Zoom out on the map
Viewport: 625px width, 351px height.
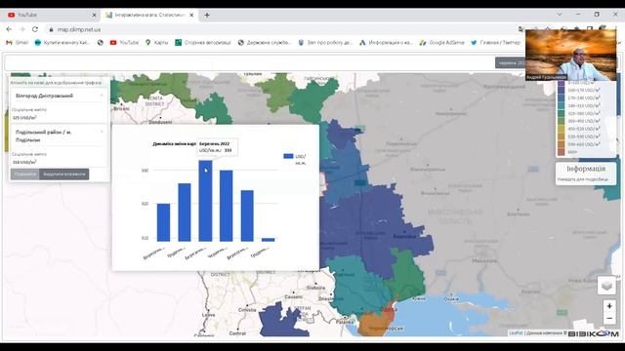point(609,319)
